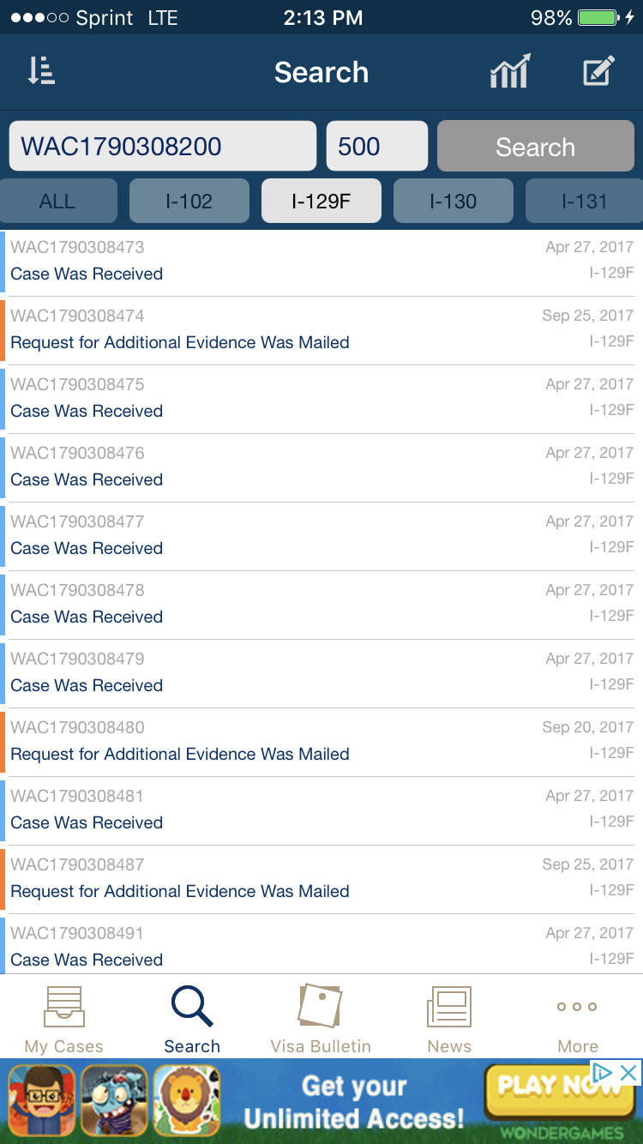The height and width of the screenshot is (1144, 643).
Task: Open My Cases tab
Action: [63, 1019]
